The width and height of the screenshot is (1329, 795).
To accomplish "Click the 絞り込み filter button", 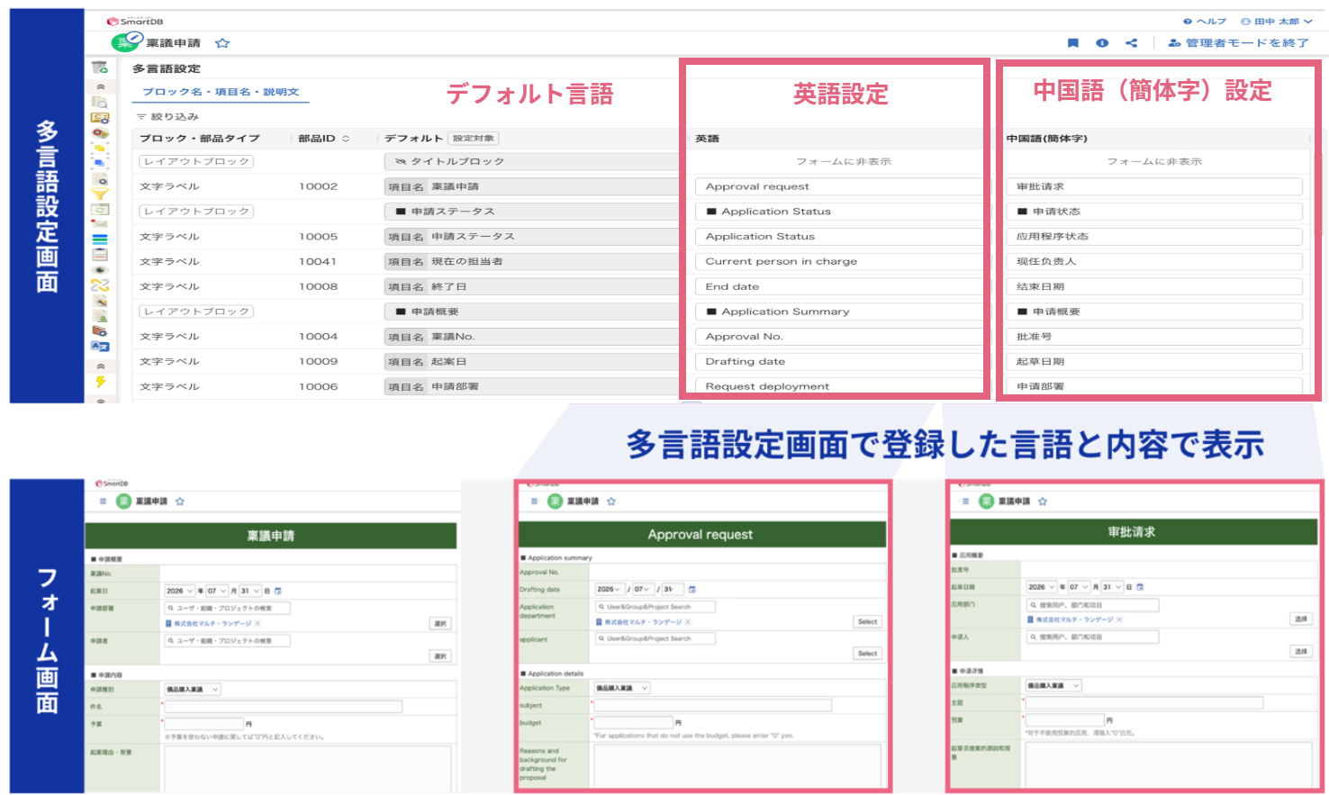I will pyautogui.click(x=167, y=117).
